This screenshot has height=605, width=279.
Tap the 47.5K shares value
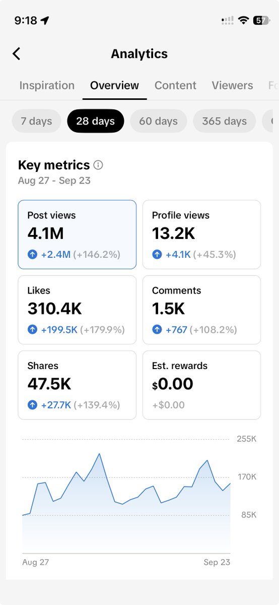point(49,384)
